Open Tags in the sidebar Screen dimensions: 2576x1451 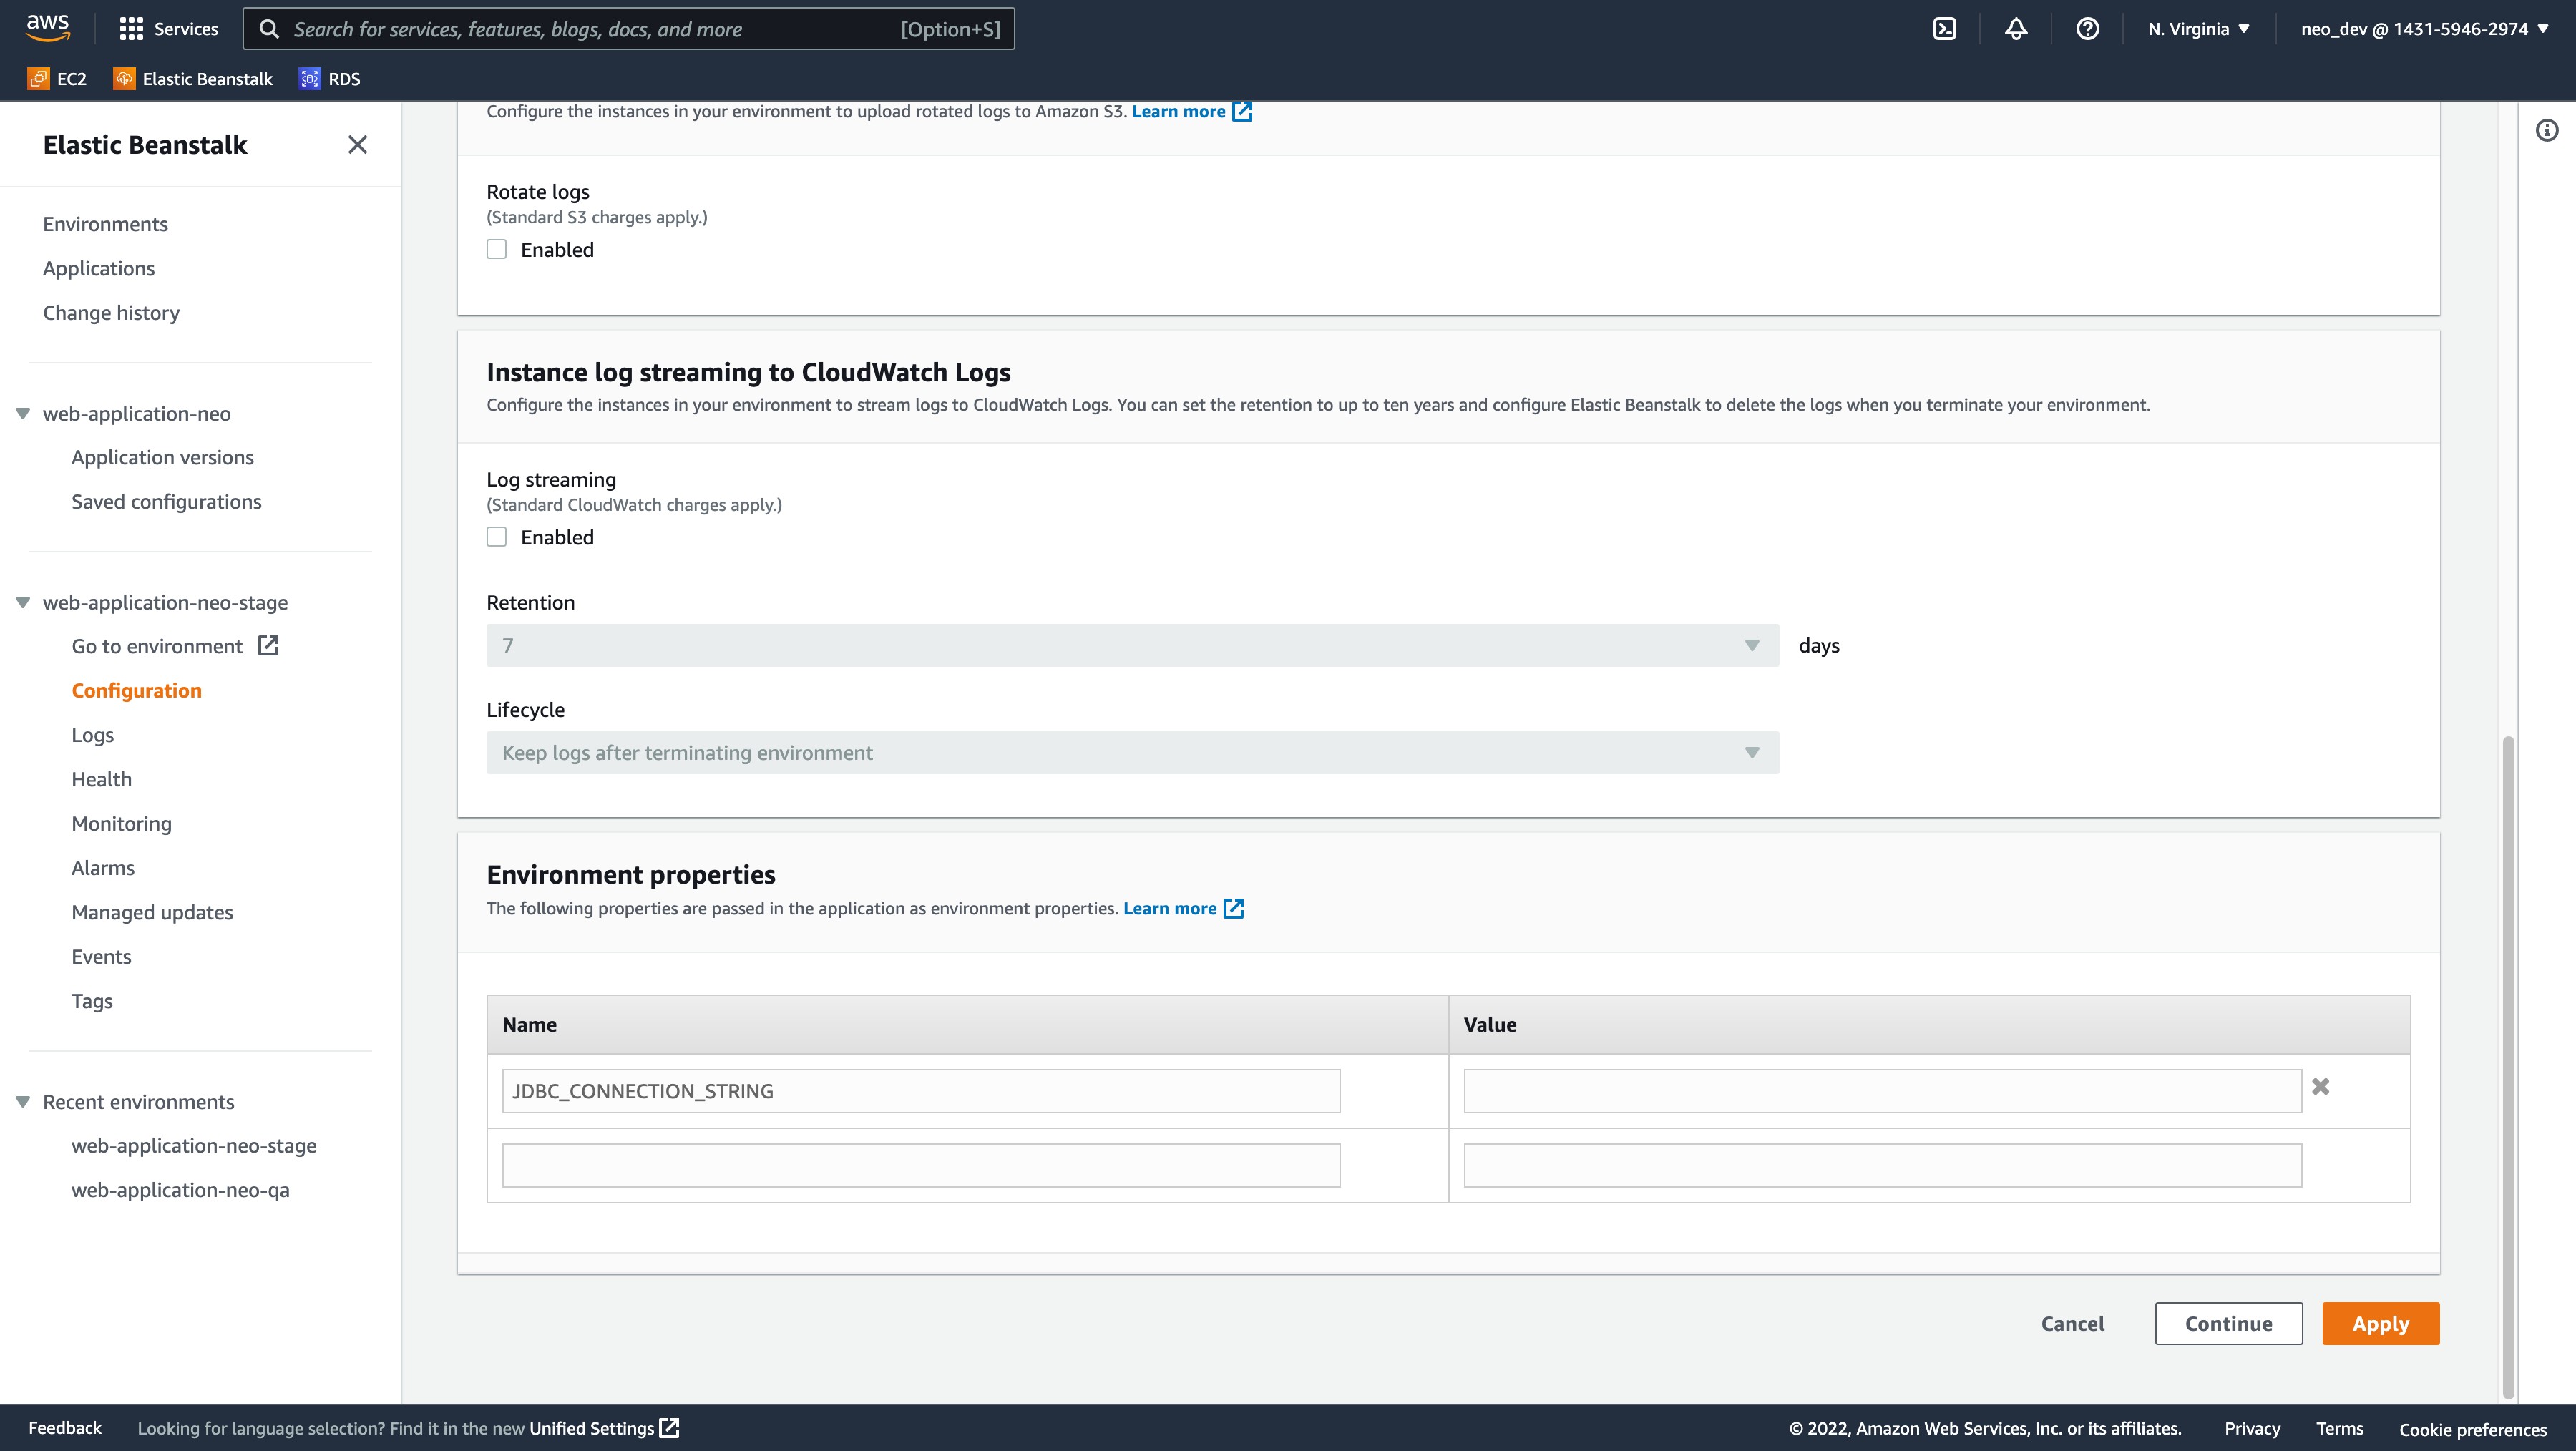(92, 1001)
